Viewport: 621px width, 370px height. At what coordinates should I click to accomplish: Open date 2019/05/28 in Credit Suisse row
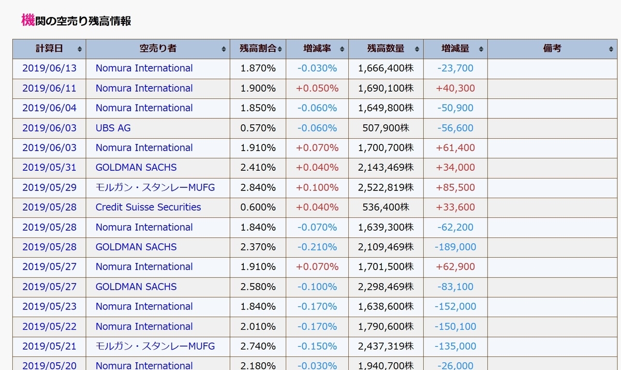(x=49, y=208)
